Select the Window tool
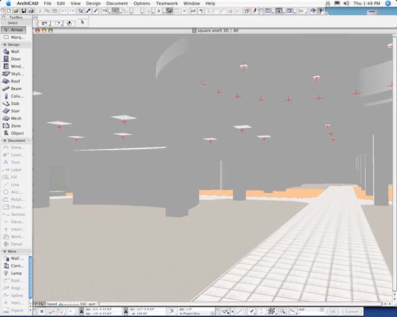The image size is (397, 317). tap(14, 66)
